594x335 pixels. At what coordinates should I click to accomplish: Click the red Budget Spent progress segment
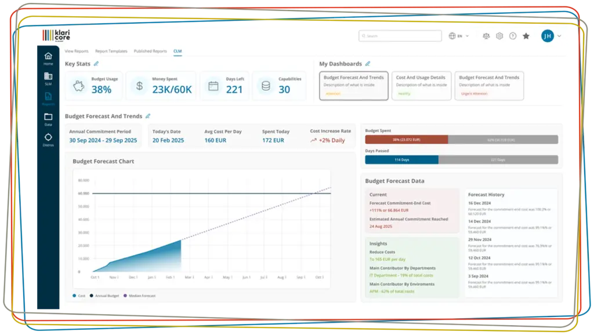[407, 140]
